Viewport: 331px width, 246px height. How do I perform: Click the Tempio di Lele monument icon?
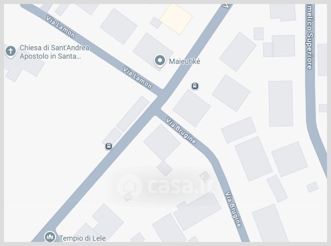click(x=50, y=236)
